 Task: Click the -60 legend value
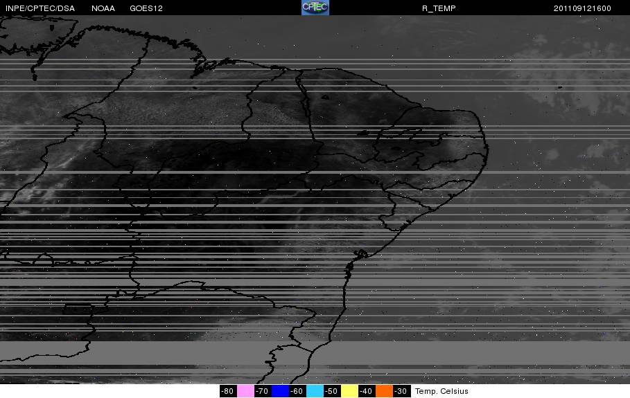pyautogui.click(x=297, y=391)
